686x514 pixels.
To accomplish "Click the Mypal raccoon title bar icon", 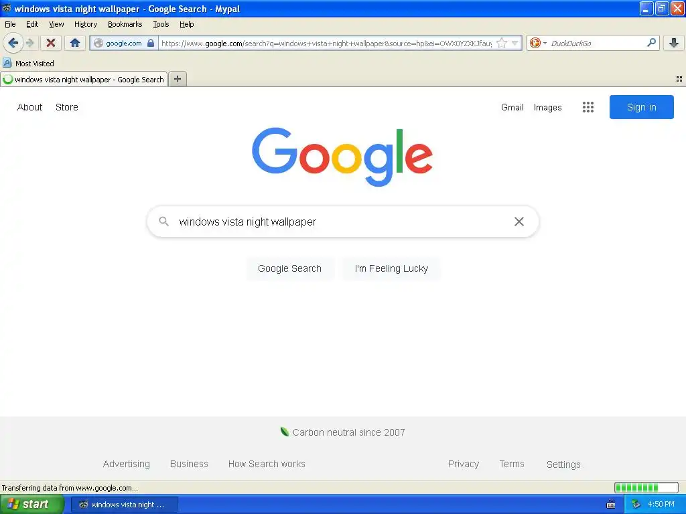I will [7, 8].
